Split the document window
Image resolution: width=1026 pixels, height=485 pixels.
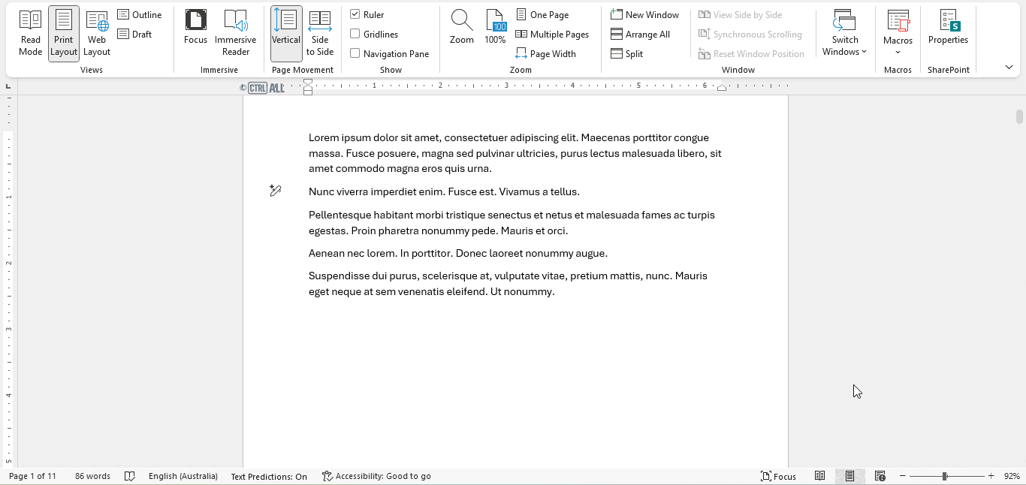pos(626,53)
